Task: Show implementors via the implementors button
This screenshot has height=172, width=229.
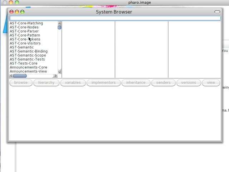Action: click(x=103, y=83)
